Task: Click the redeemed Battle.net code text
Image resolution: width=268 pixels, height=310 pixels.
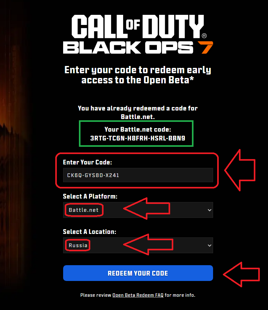Action: coord(138,138)
